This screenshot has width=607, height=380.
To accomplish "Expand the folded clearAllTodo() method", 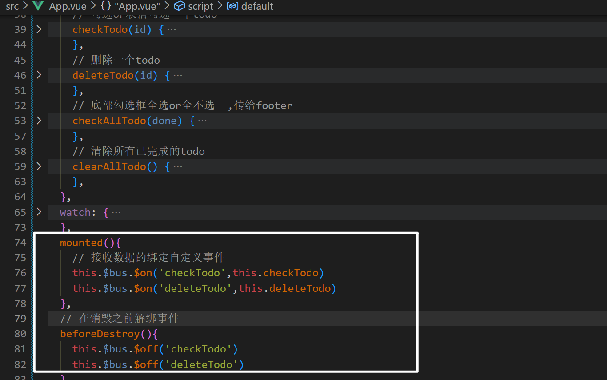I will pos(39,166).
